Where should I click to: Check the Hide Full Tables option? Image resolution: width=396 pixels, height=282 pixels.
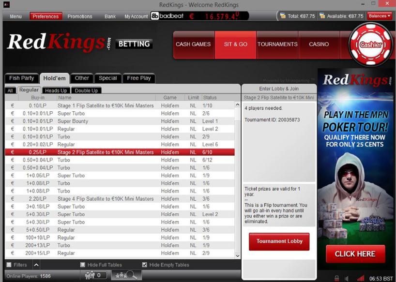click(83, 265)
